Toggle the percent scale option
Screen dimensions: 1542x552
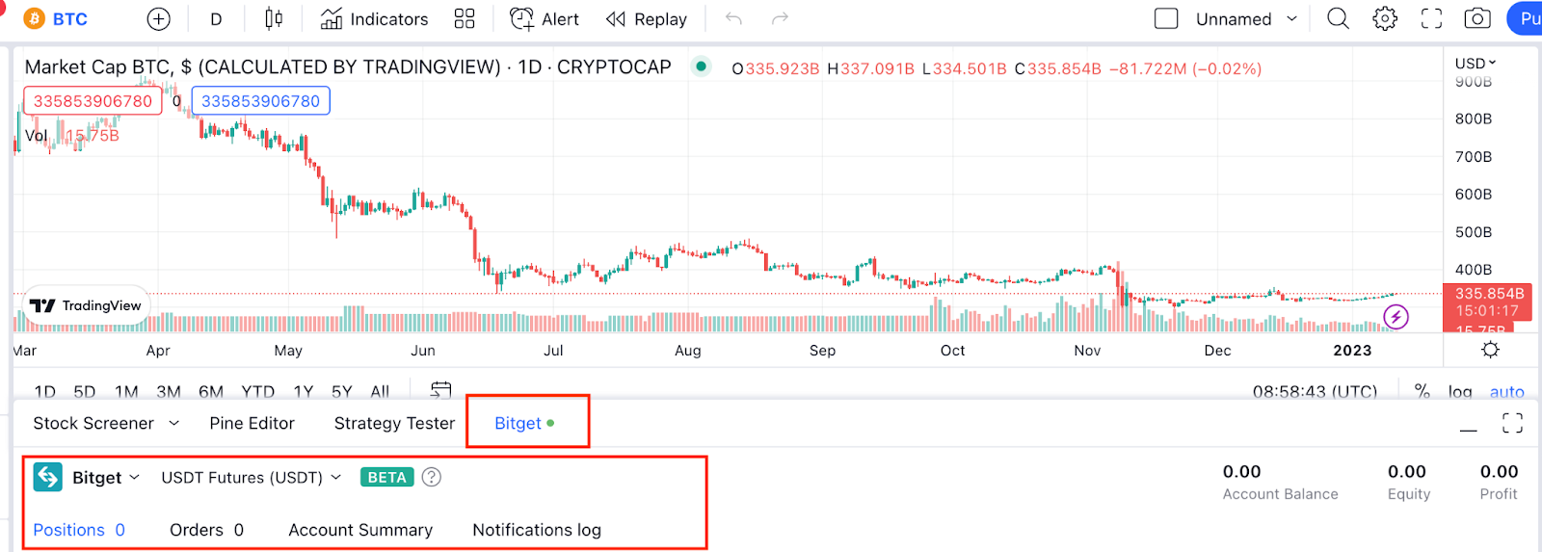[1422, 391]
